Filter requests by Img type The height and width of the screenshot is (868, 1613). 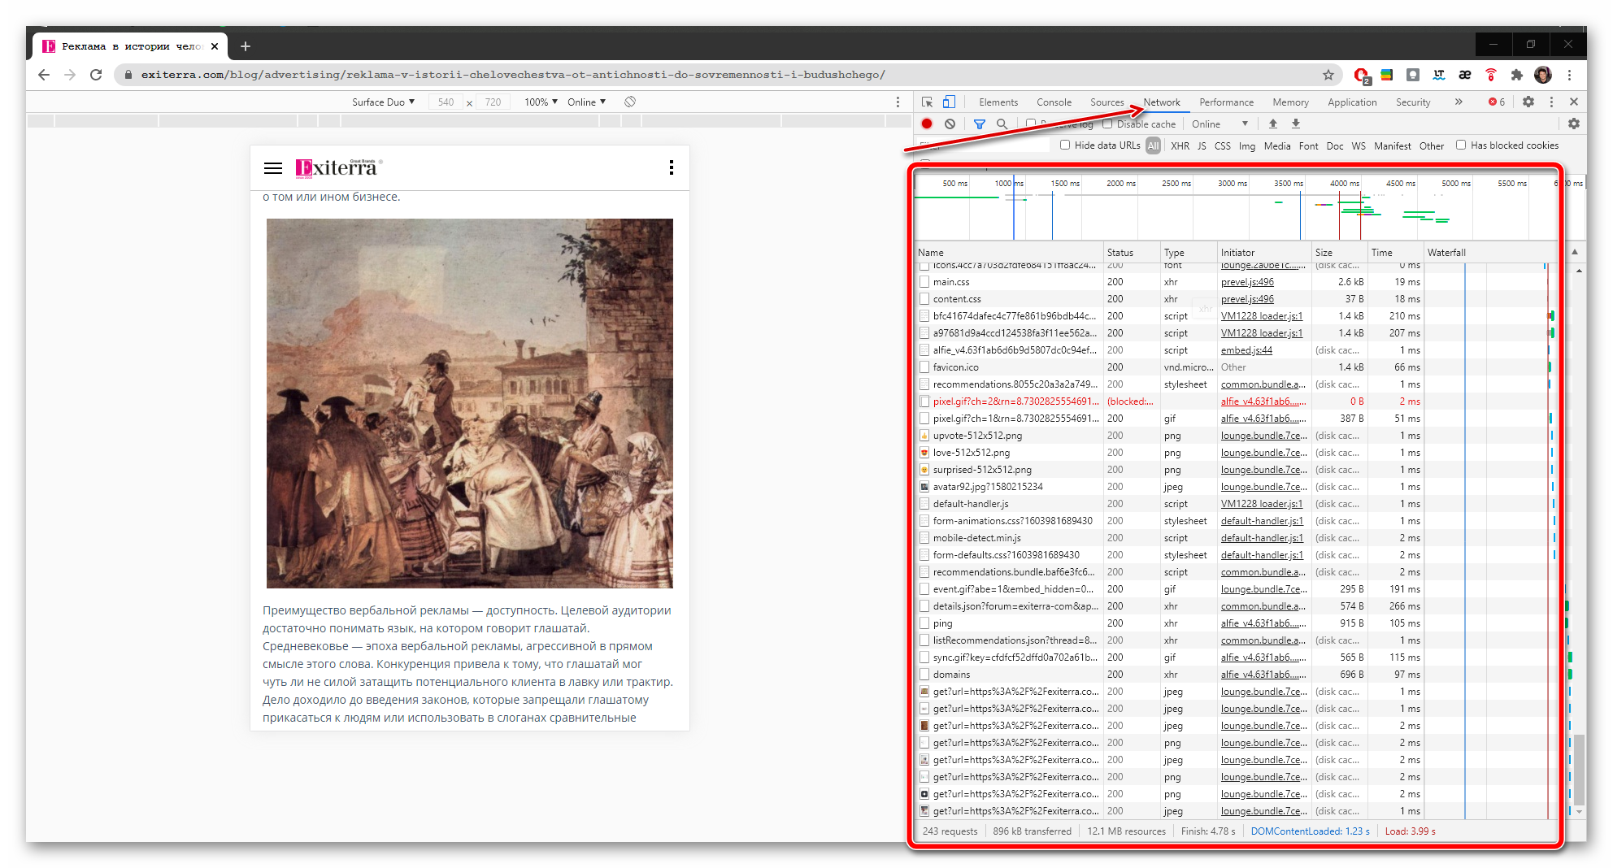1247,145
